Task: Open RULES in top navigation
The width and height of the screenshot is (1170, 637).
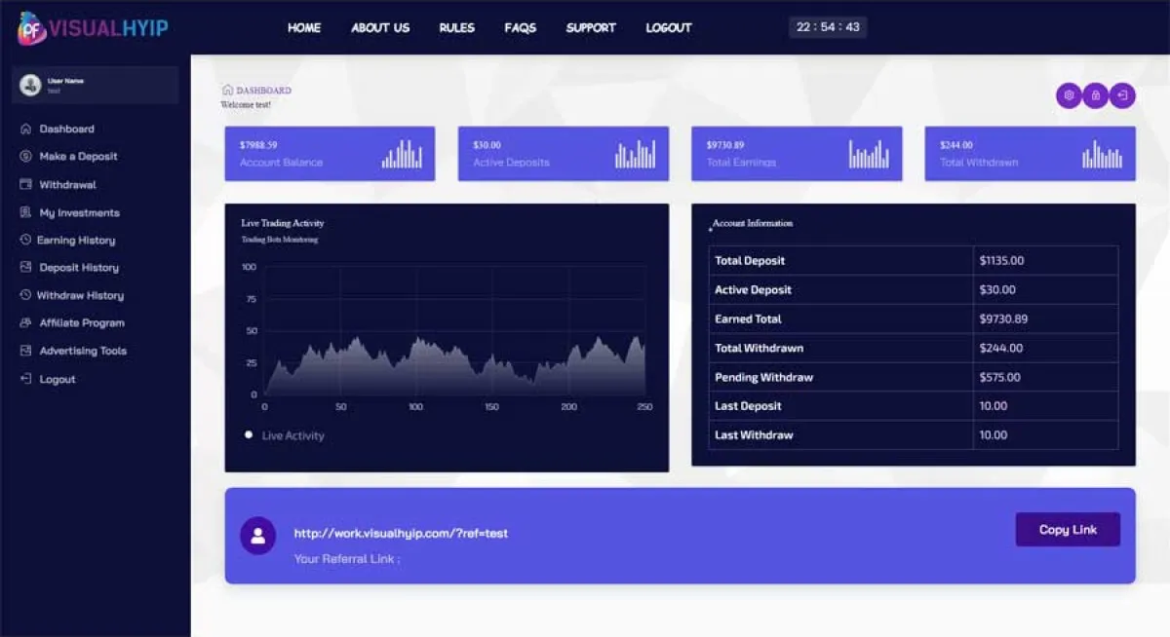Action: pos(457,27)
